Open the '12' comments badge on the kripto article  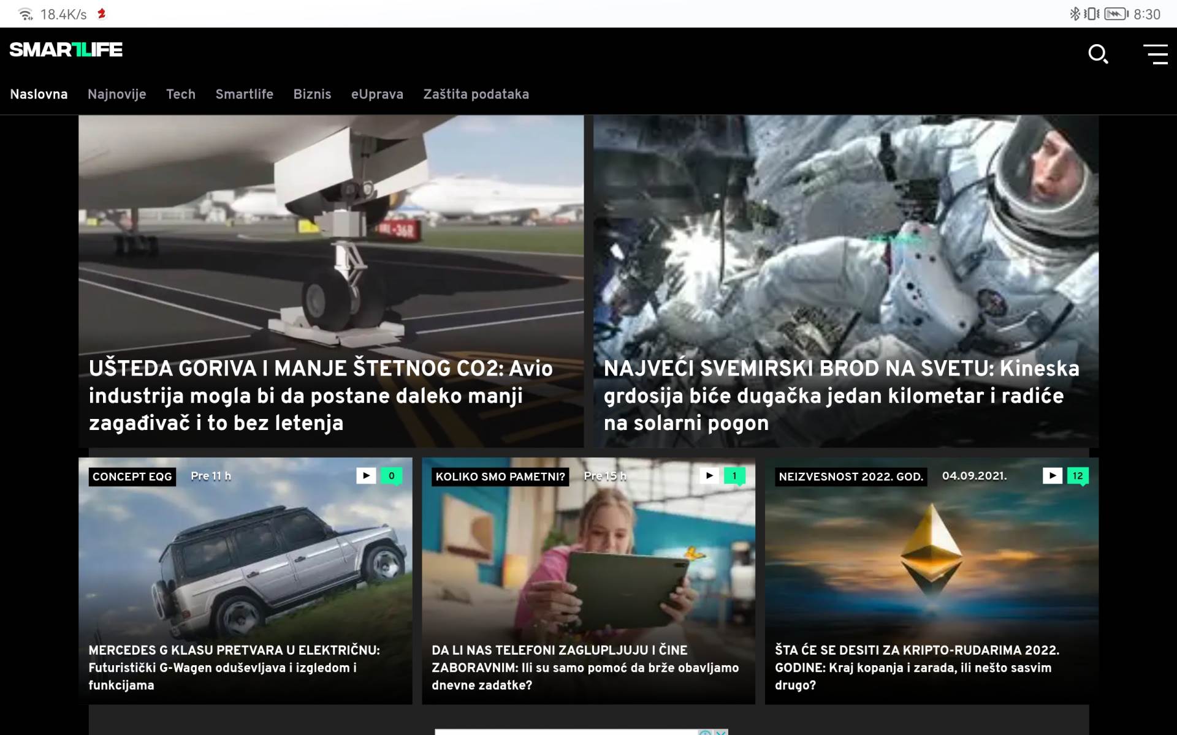(1078, 475)
